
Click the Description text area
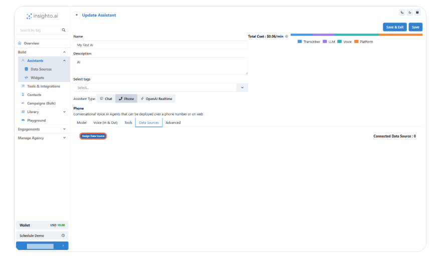(161, 66)
